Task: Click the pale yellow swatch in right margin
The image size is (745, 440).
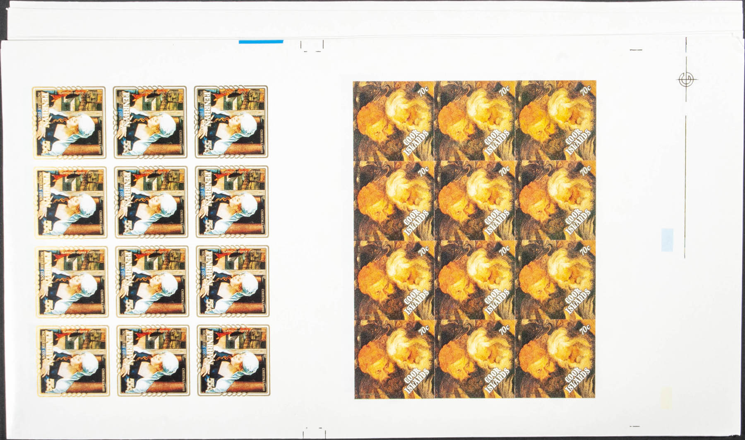Action: pos(666,395)
